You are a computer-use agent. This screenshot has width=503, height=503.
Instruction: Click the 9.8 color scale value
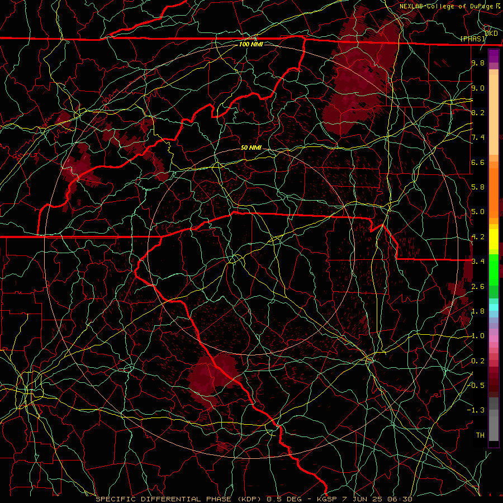click(x=478, y=63)
